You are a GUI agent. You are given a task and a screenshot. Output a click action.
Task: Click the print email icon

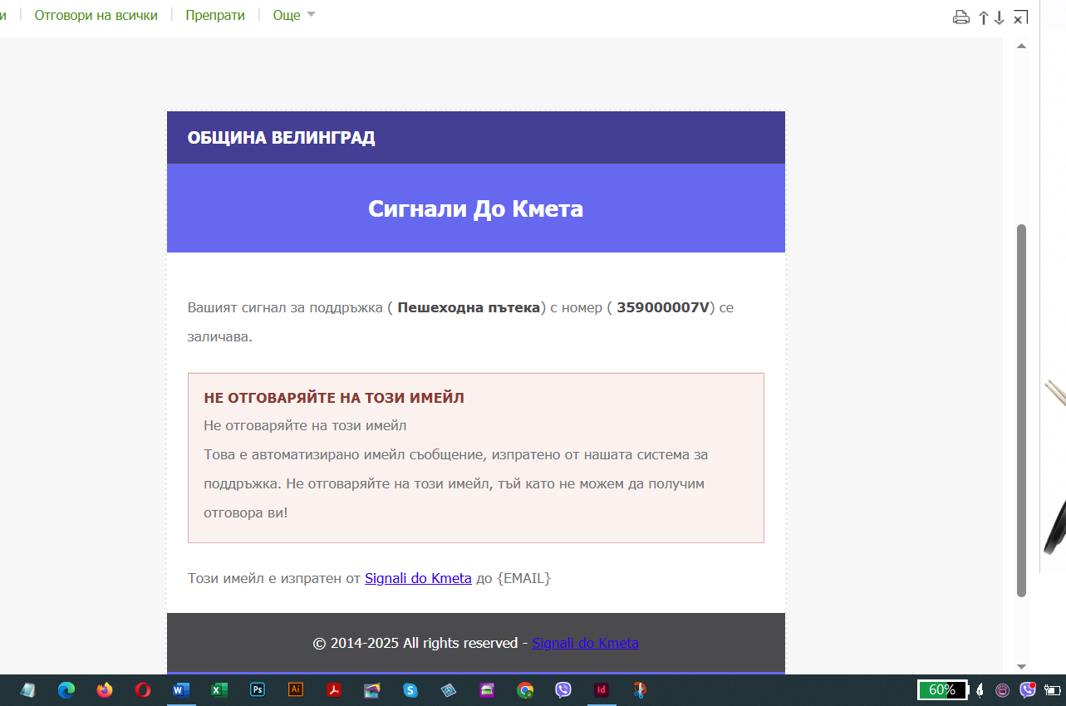(960, 17)
